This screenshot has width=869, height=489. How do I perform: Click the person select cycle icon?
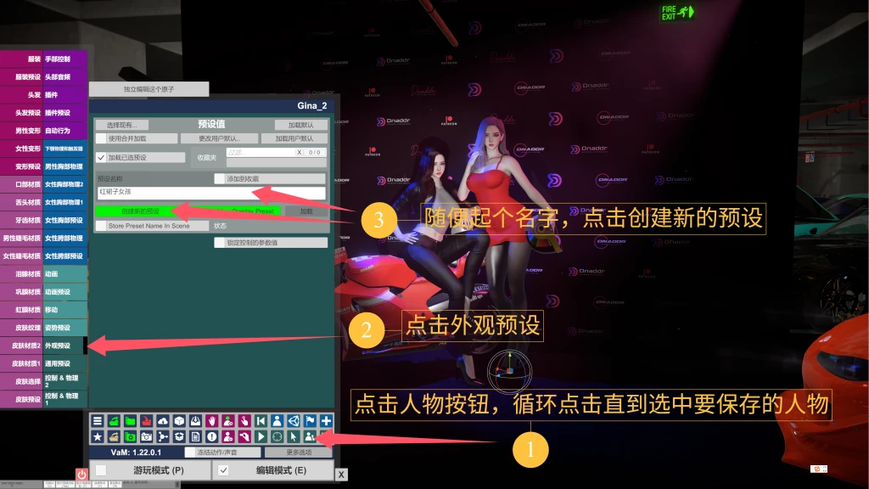[x=308, y=436]
